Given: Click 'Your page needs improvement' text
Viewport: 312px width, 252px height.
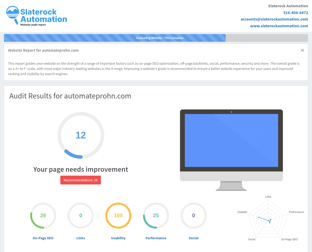Looking at the screenshot, I should 81,169.
